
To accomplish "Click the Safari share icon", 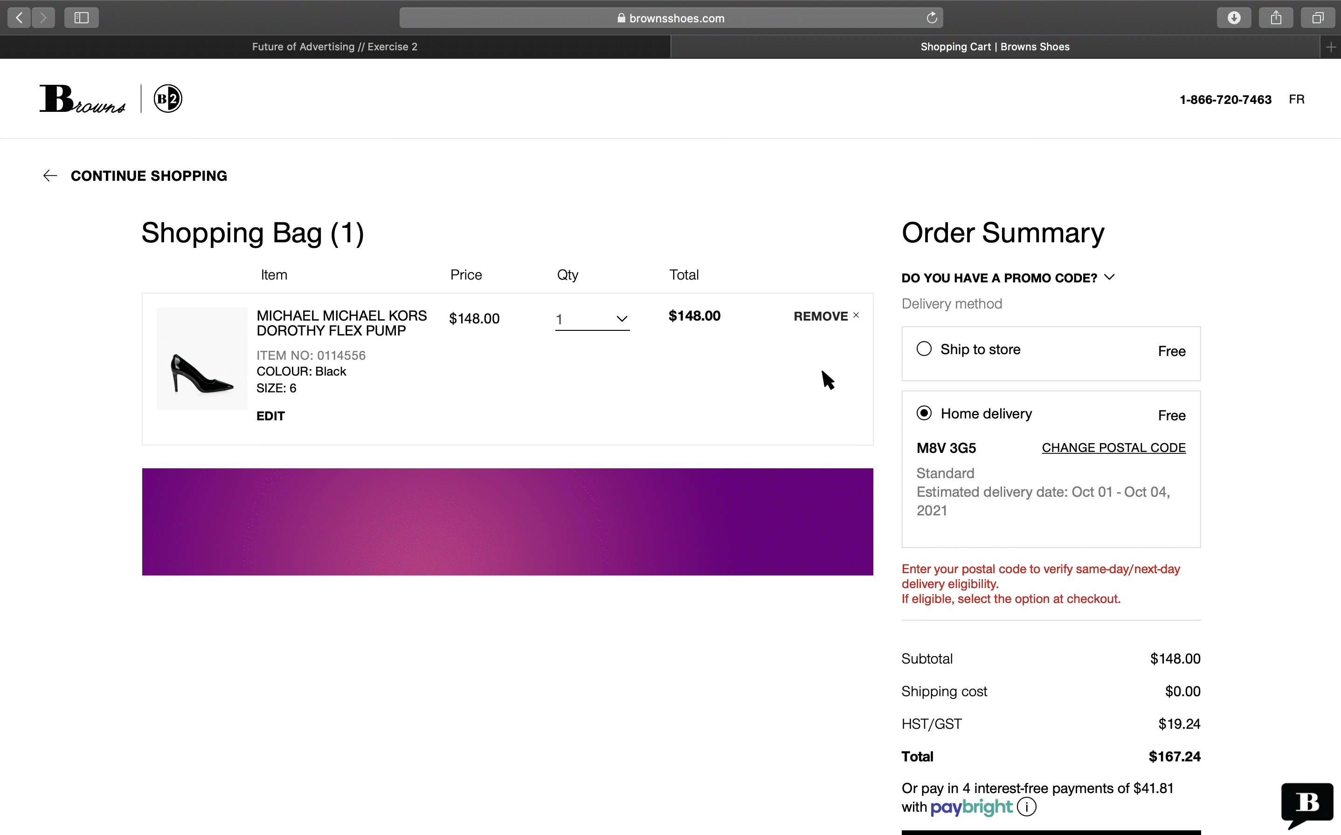I will click(x=1276, y=18).
